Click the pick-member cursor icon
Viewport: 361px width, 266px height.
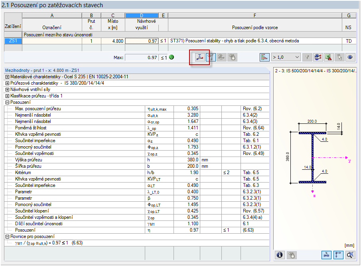point(339,57)
